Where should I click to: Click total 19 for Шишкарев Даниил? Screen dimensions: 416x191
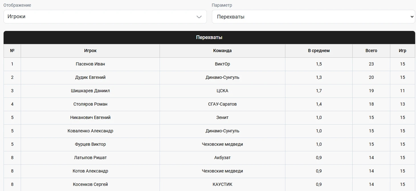coord(371,91)
